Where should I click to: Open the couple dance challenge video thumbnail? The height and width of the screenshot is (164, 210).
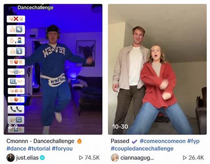[x=157, y=69]
